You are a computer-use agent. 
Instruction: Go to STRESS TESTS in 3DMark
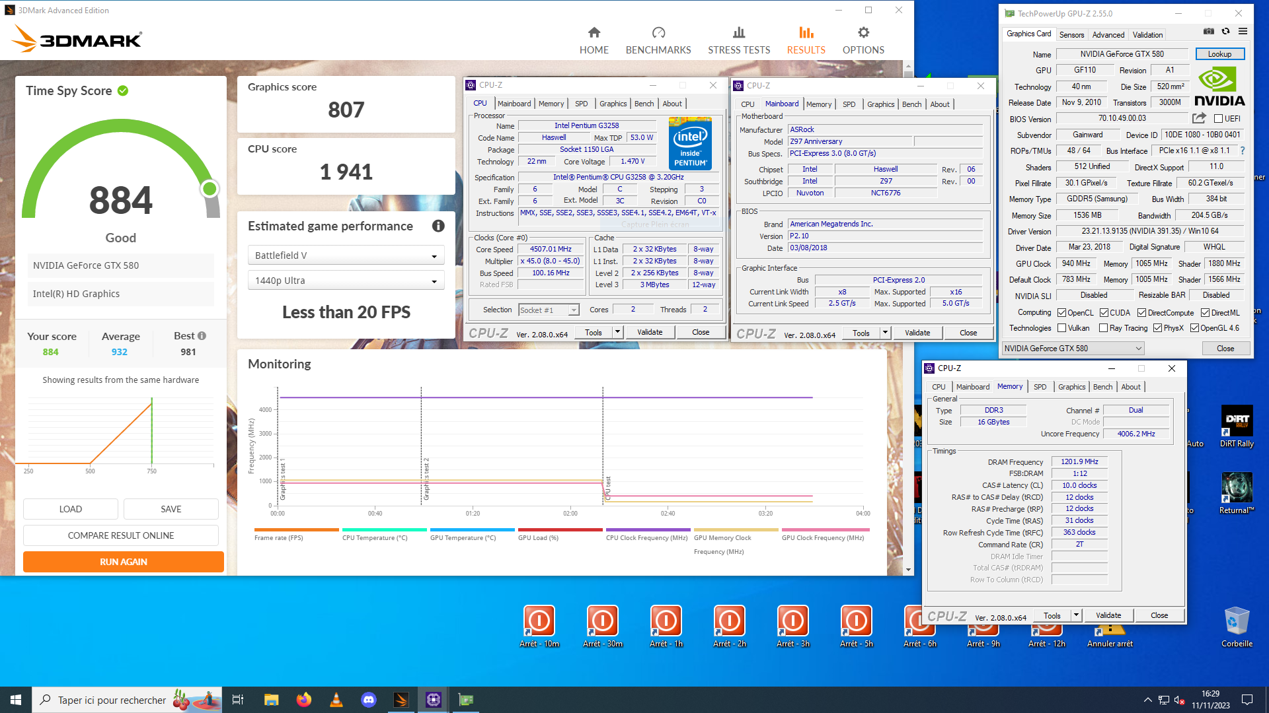point(739,41)
